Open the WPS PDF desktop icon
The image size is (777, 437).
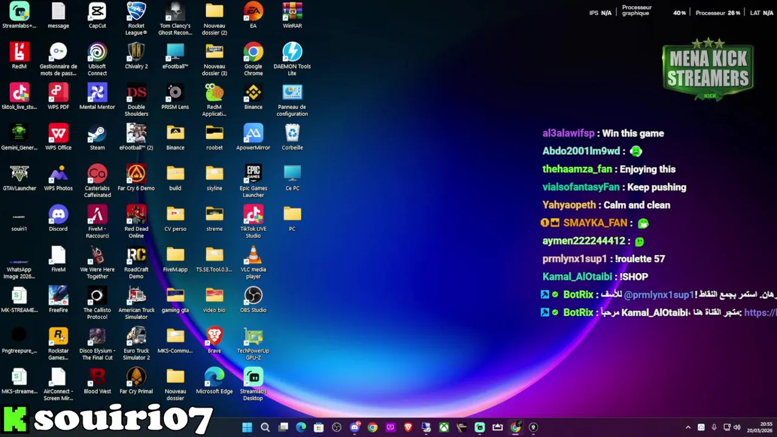58,97
